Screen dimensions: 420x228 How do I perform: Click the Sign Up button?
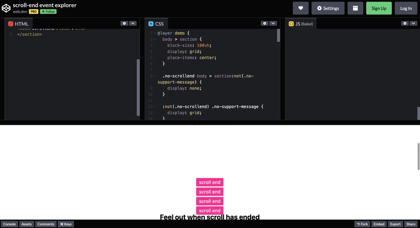click(x=378, y=8)
